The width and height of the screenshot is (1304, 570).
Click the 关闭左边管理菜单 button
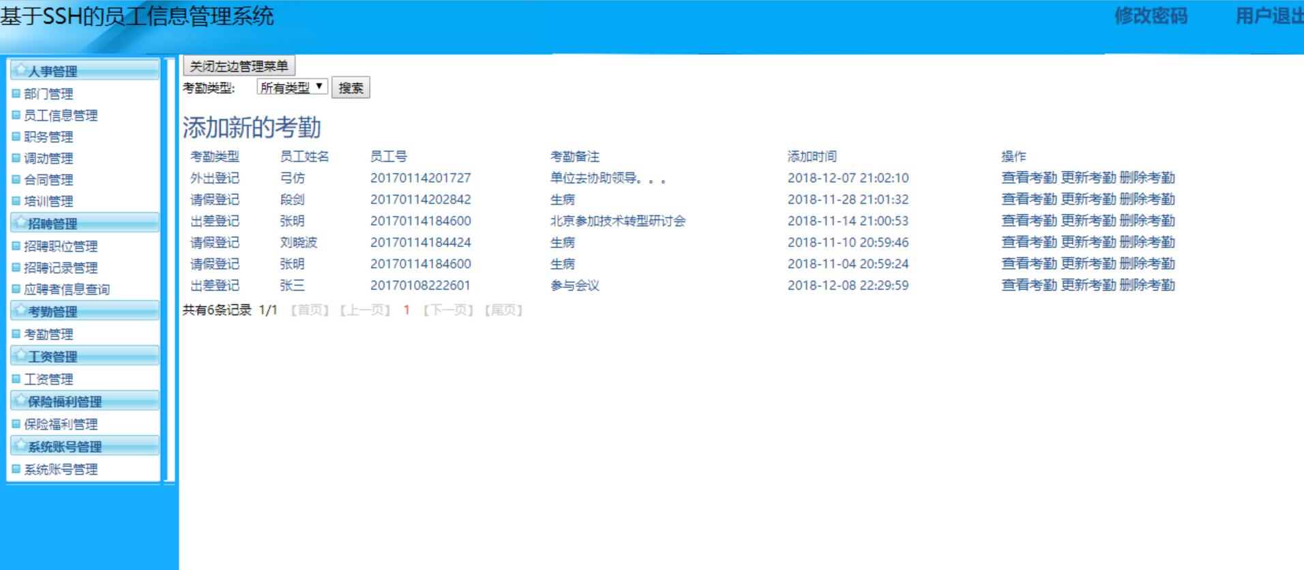[239, 66]
